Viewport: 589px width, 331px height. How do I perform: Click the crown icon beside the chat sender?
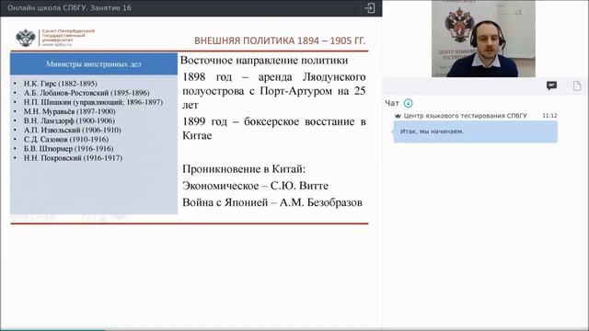coord(398,116)
